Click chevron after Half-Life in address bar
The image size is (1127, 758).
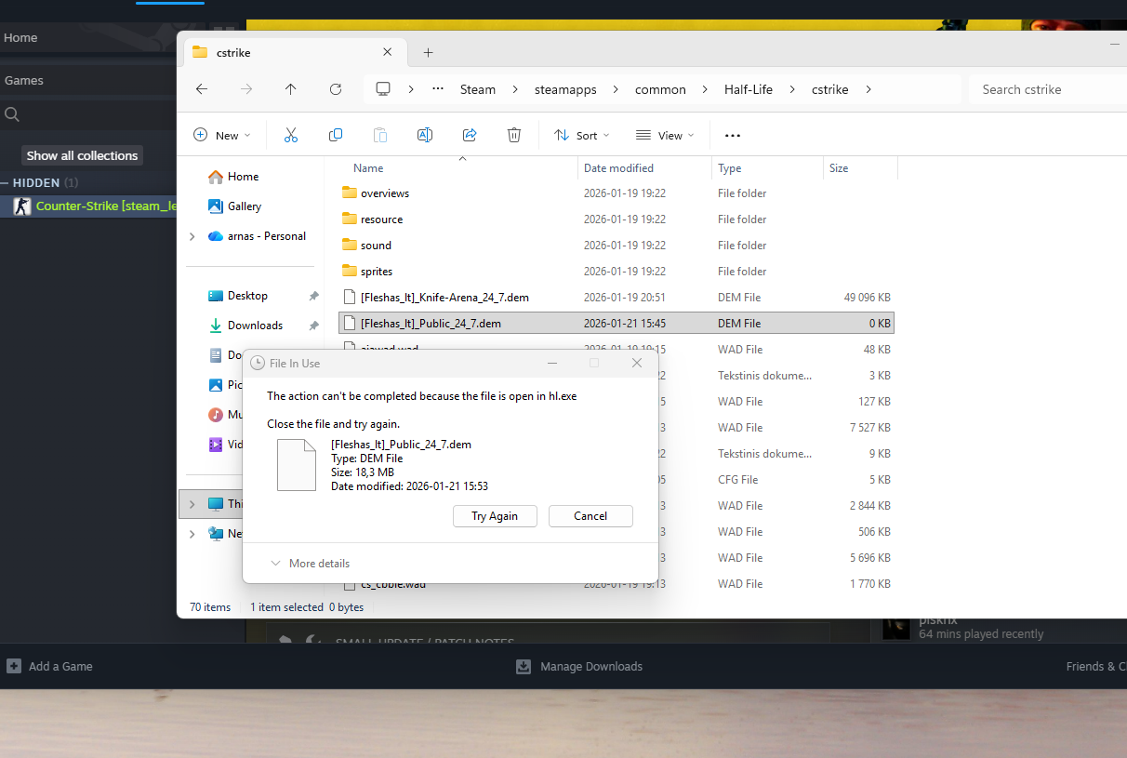click(x=792, y=89)
